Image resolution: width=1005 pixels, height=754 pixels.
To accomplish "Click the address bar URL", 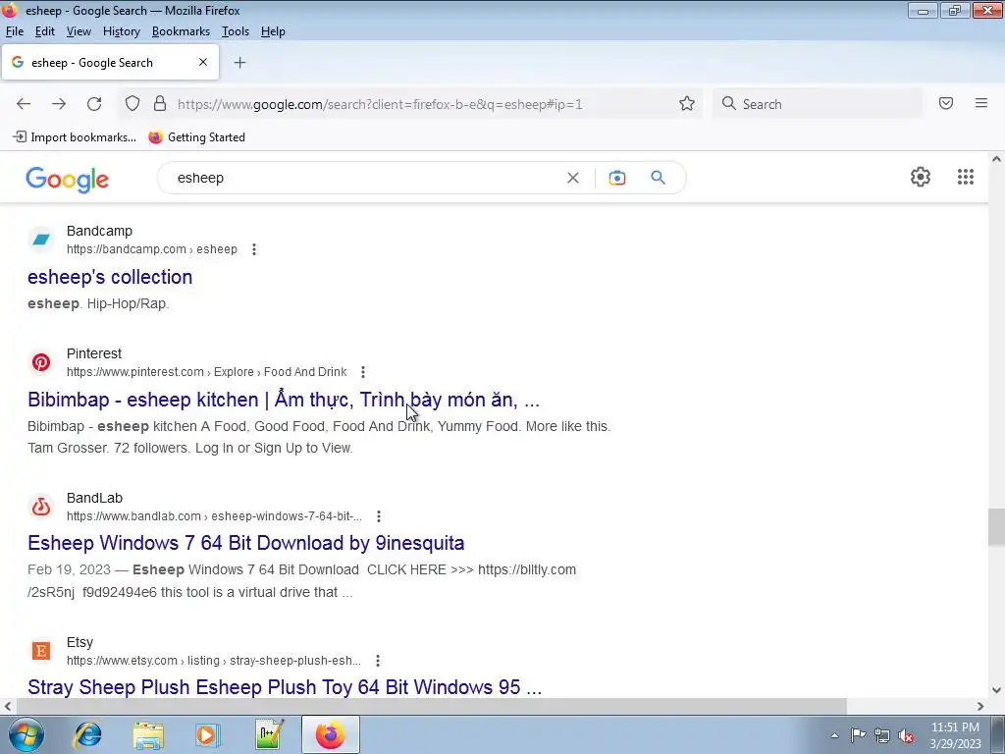I will (x=380, y=104).
